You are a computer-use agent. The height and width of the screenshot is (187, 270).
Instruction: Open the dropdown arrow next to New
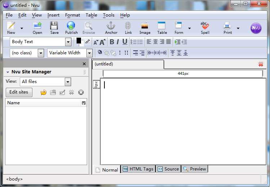(x=22, y=28)
